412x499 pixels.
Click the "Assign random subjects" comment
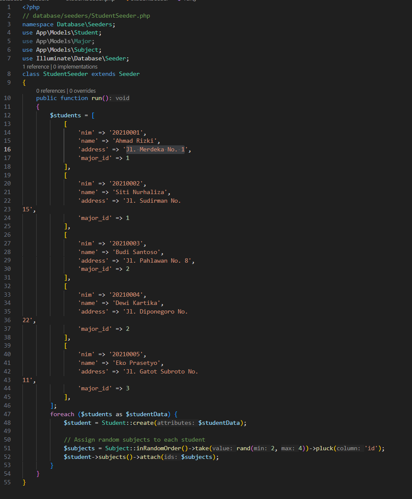[x=134, y=439]
